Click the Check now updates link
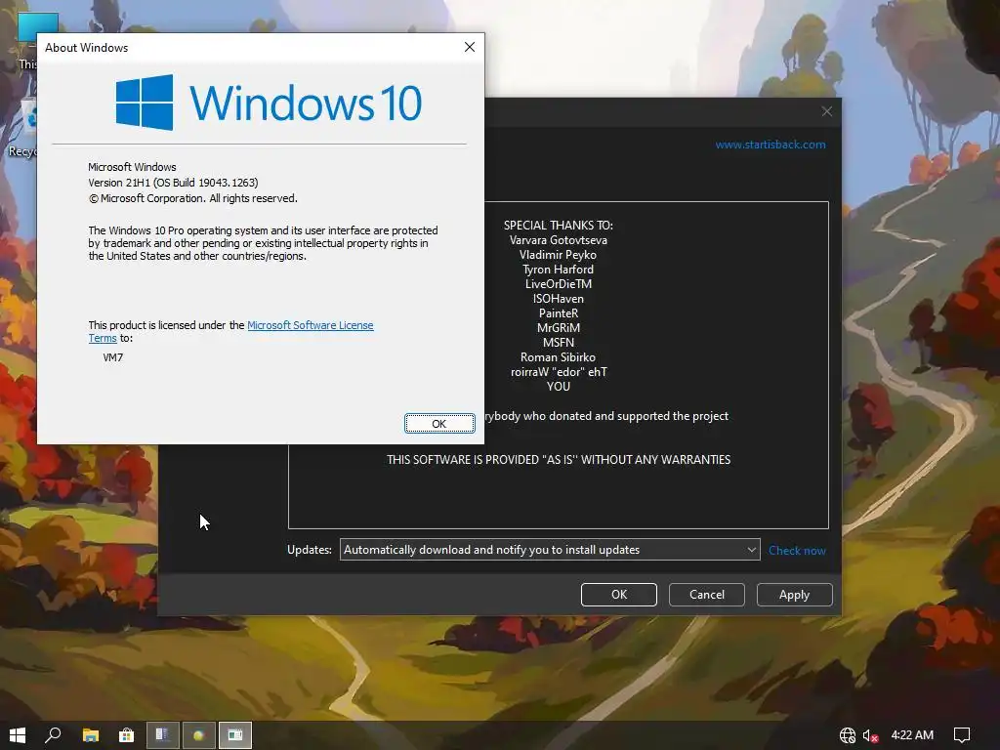The width and height of the screenshot is (1000, 750). (x=797, y=551)
